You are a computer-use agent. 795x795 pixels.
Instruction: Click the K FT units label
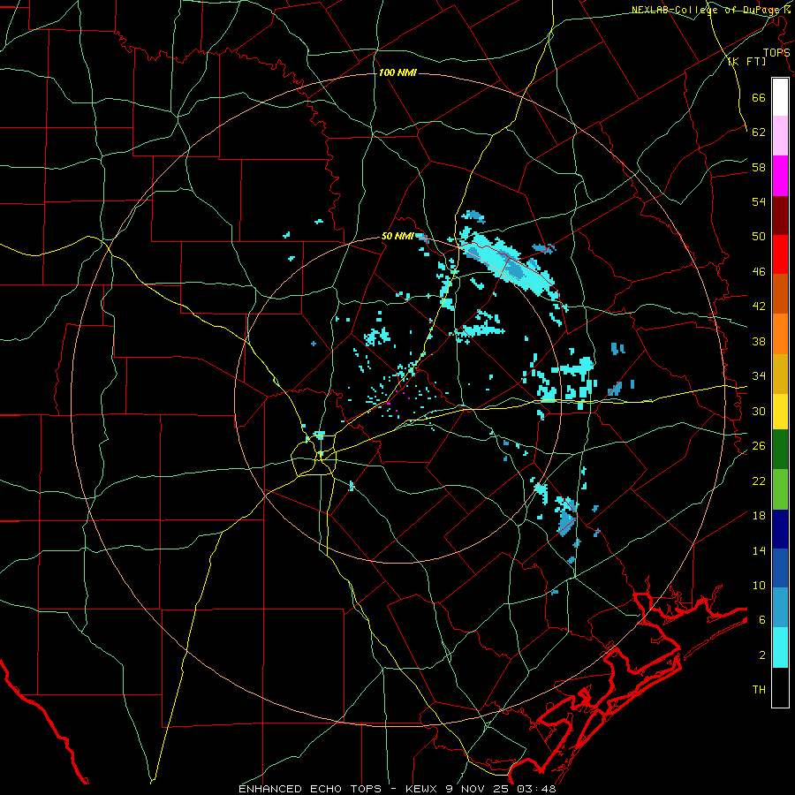click(746, 61)
